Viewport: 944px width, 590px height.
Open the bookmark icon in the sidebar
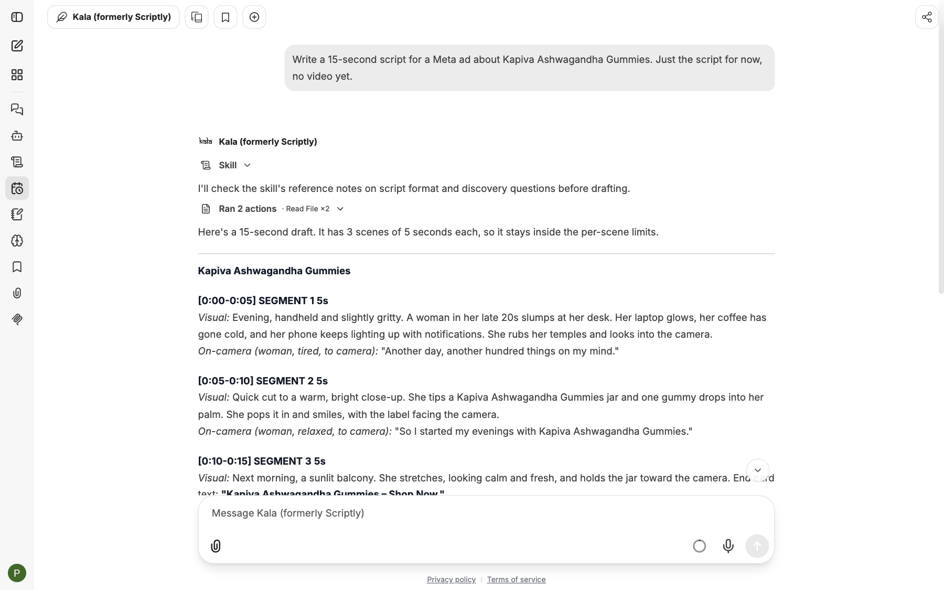tap(17, 267)
